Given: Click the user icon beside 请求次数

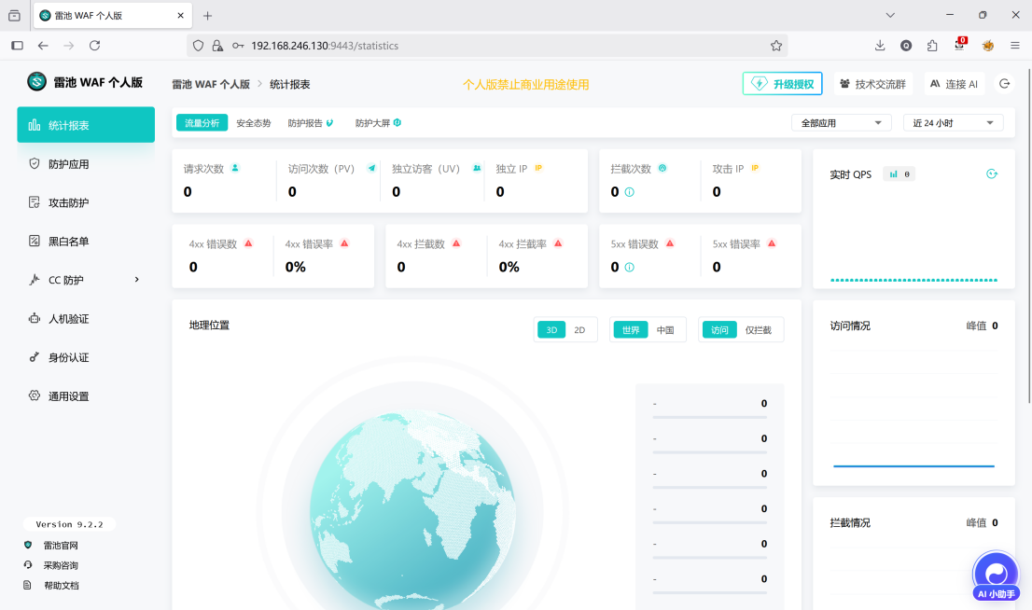Looking at the screenshot, I should tap(235, 168).
